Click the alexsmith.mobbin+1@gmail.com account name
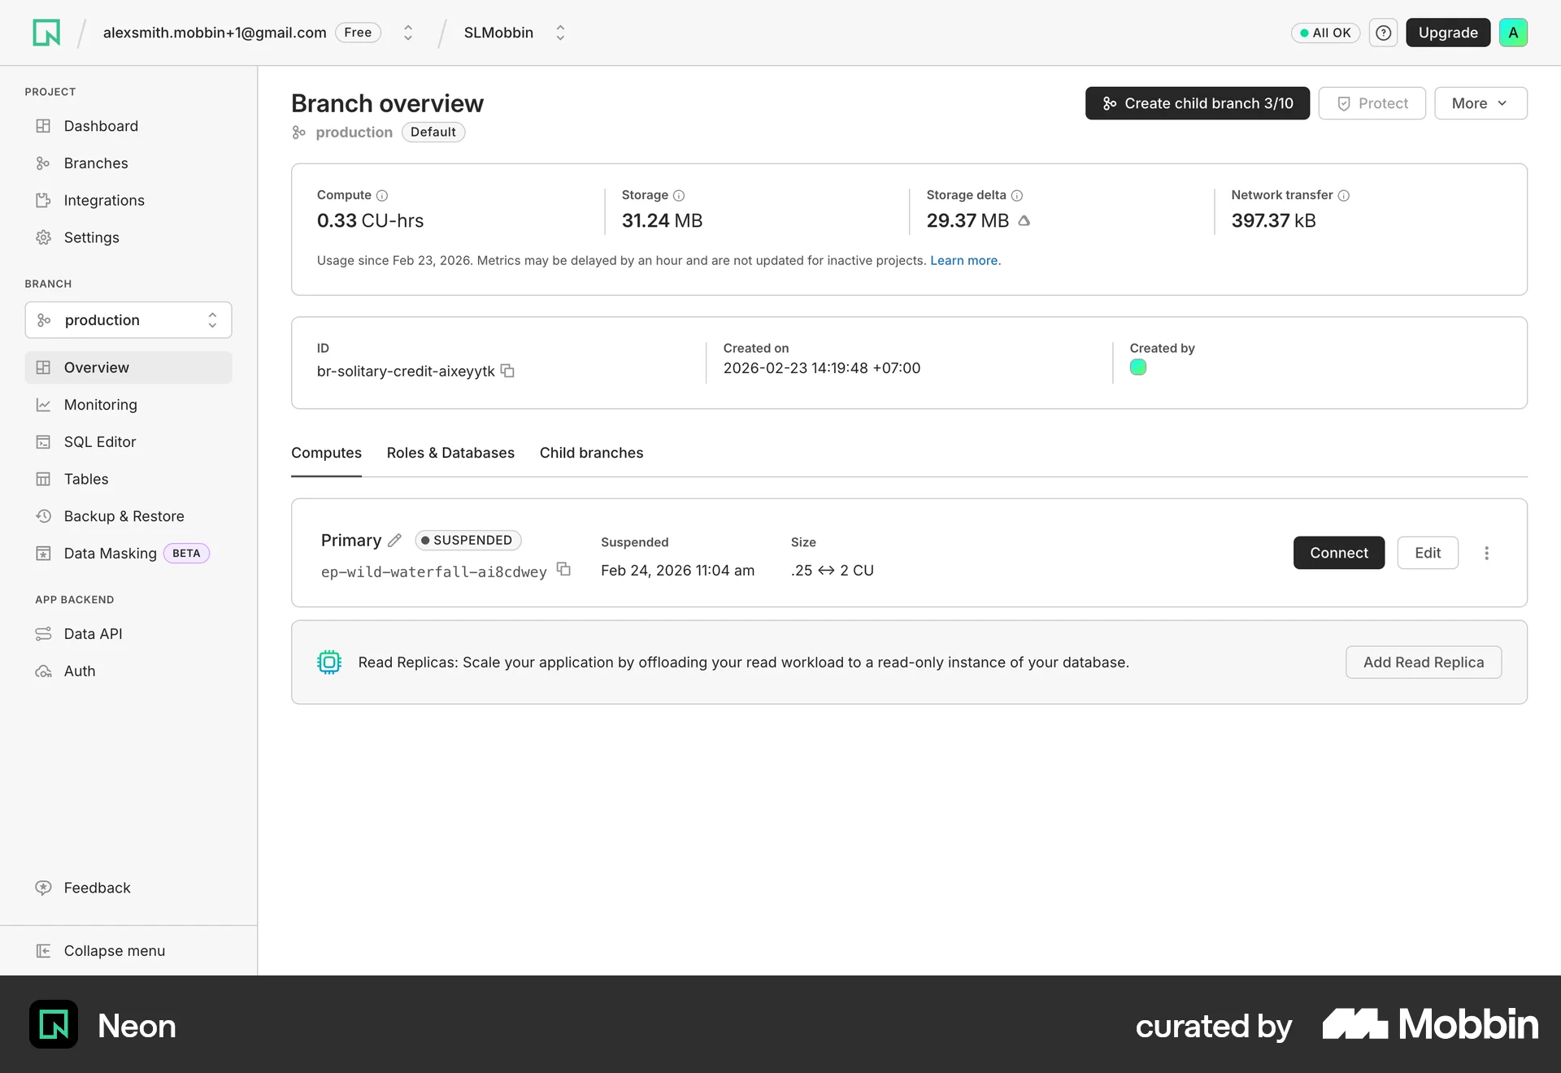 click(x=215, y=33)
